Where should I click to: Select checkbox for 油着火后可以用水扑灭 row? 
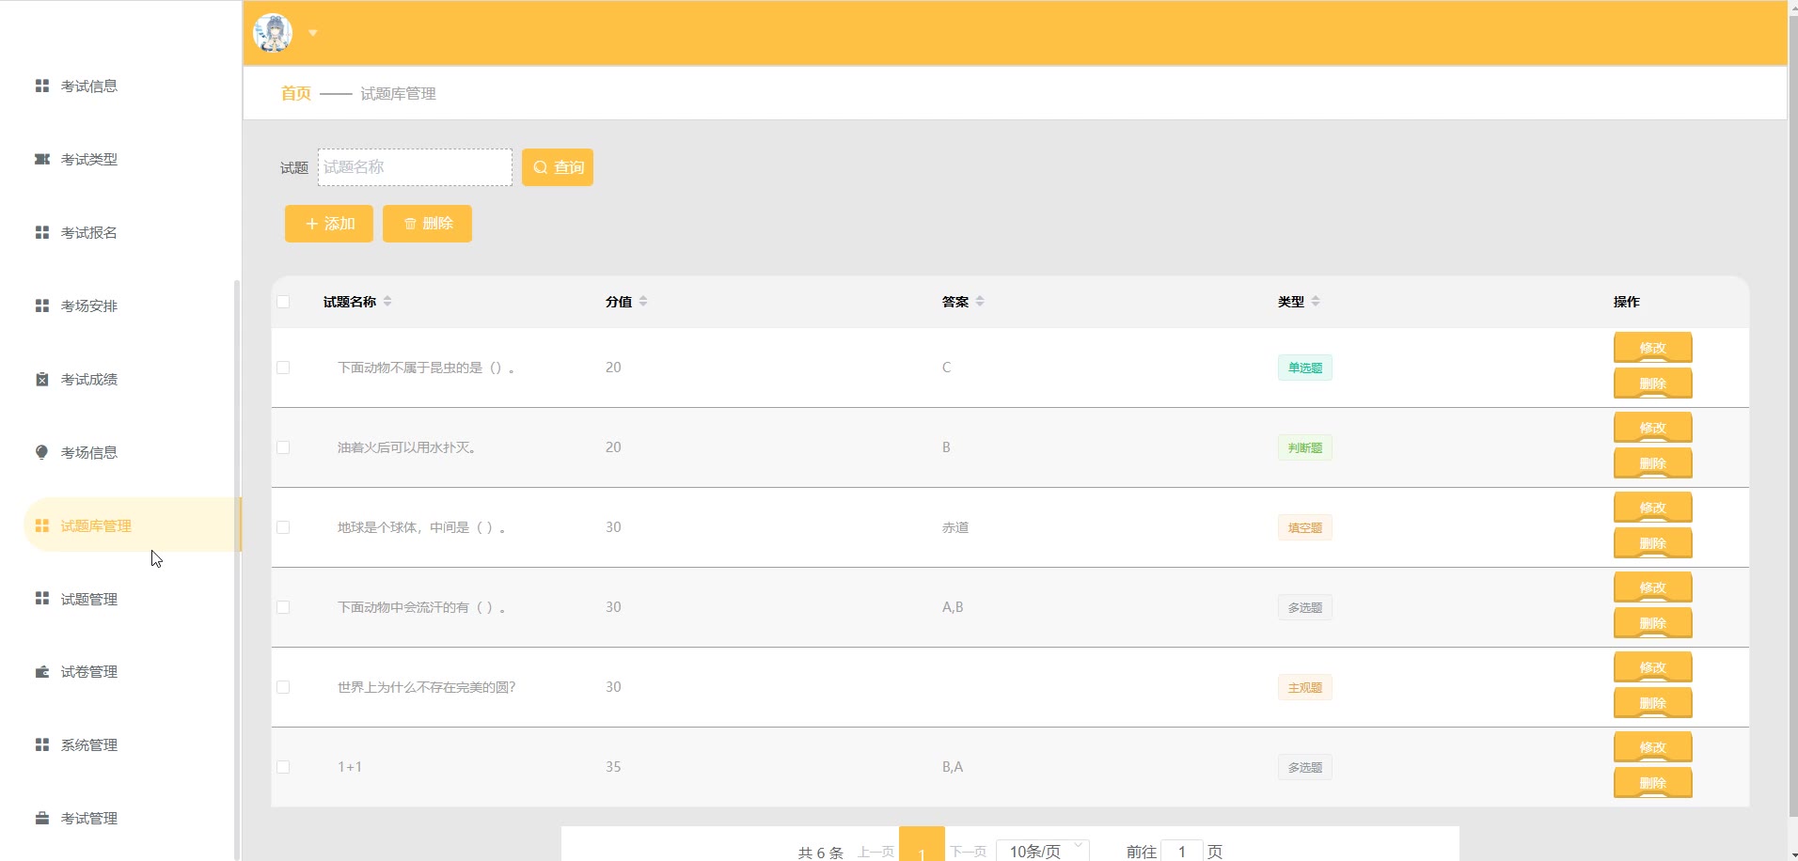[283, 447]
